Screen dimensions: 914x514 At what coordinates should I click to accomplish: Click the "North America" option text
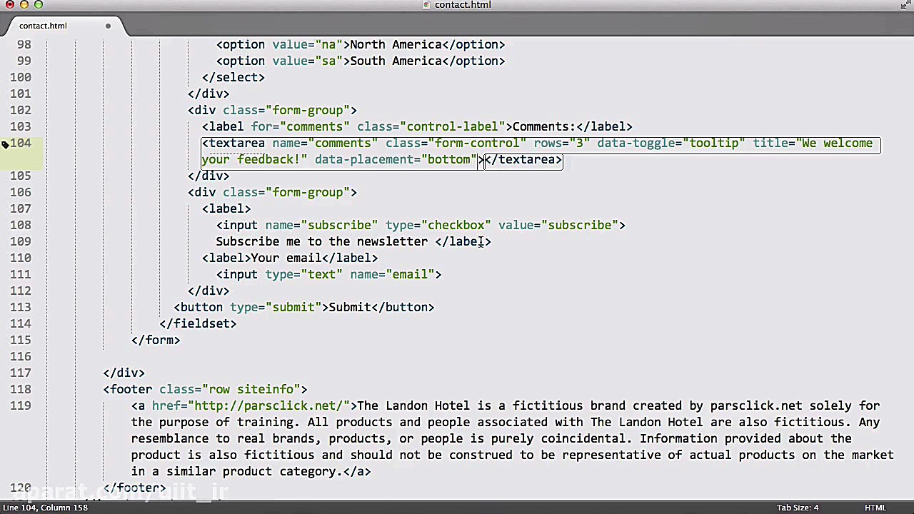[x=396, y=44]
